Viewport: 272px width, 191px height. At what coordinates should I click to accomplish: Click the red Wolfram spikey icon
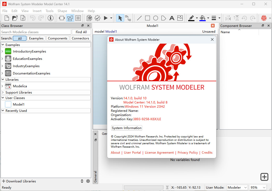(264, 18)
